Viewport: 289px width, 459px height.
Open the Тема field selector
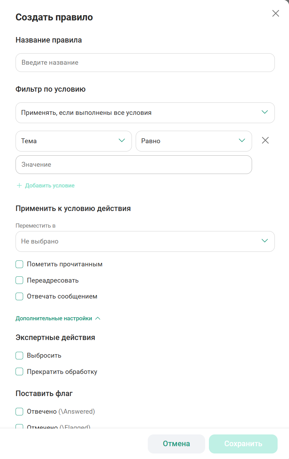[73, 141]
